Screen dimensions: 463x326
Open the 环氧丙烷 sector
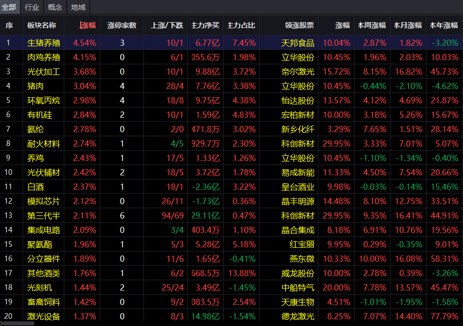coord(44,101)
